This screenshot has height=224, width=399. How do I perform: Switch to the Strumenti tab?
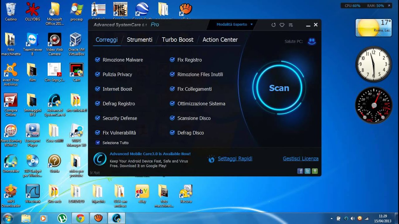[140, 40]
